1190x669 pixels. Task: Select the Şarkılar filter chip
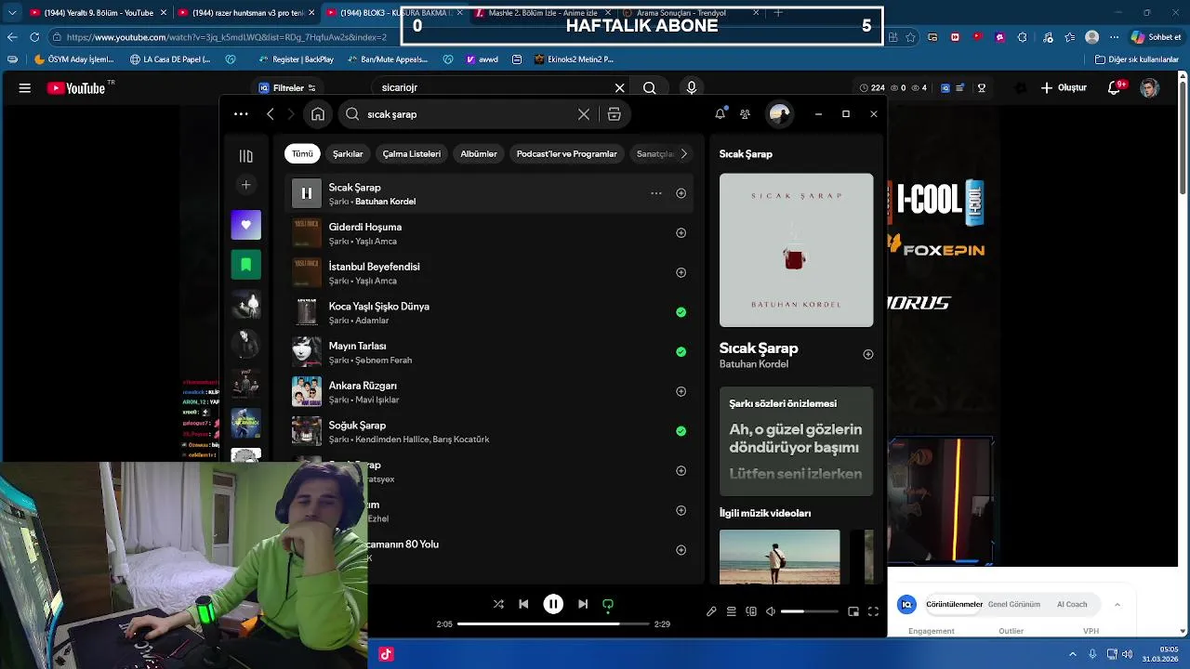click(348, 154)
